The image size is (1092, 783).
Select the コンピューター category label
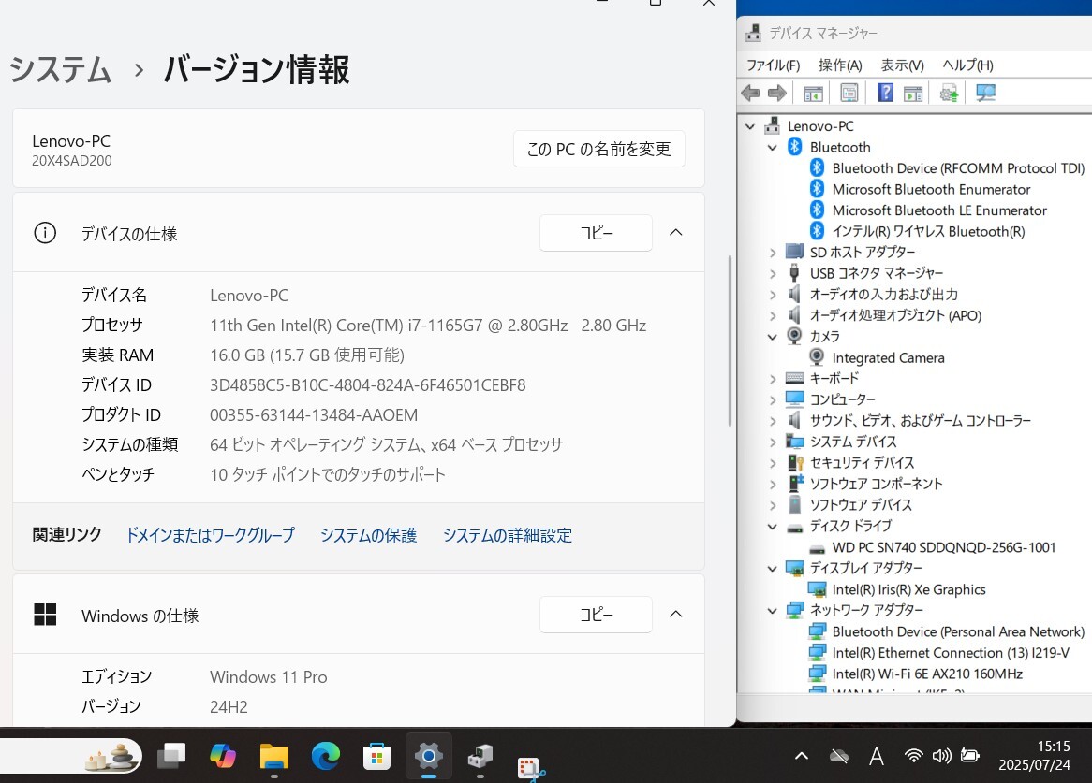point(842,399)
